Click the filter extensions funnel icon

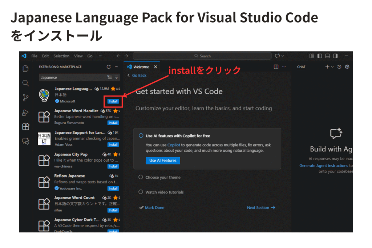[x=117, y=77]
